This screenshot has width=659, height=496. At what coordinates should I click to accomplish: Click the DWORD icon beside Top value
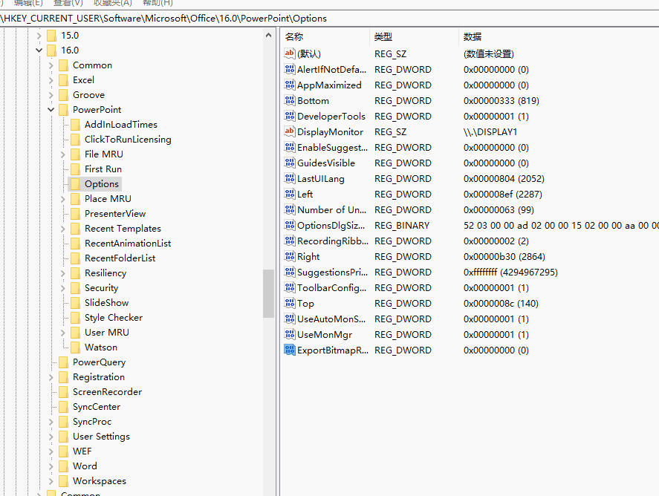pyautogui.click(x=289, y=303)
